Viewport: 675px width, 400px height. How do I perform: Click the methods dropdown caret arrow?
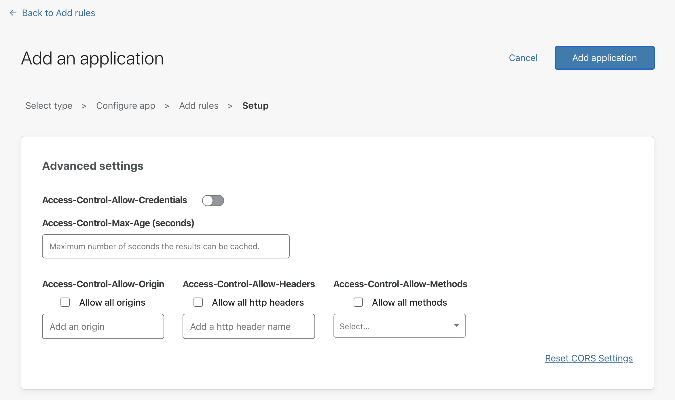[456, 325]
